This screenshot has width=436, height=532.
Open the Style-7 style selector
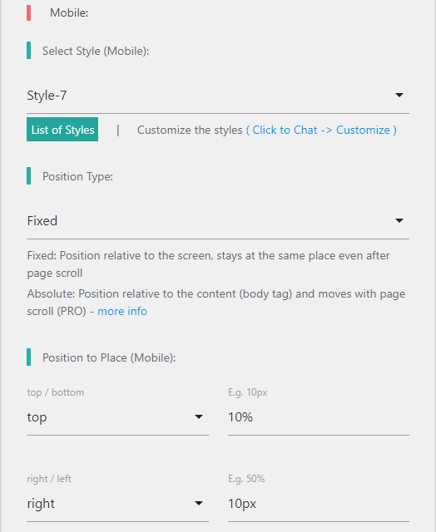[x=218, y=96]
